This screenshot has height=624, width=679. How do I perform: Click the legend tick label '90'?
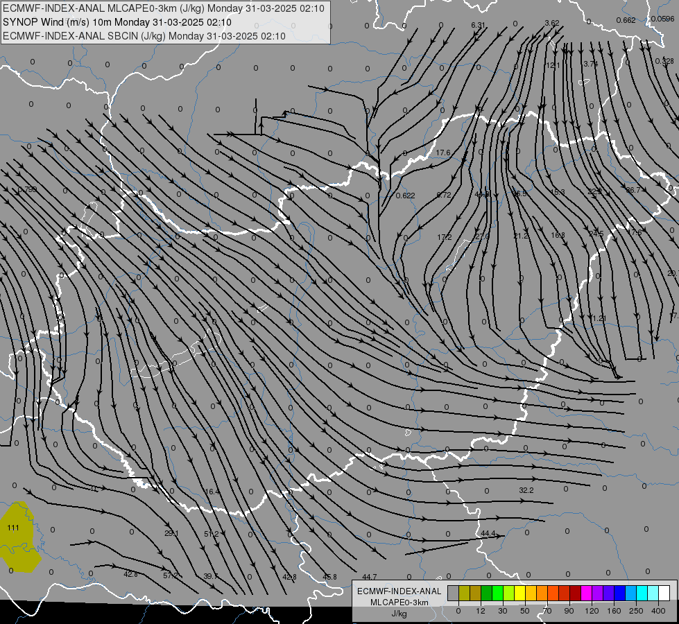pos(569,611)
